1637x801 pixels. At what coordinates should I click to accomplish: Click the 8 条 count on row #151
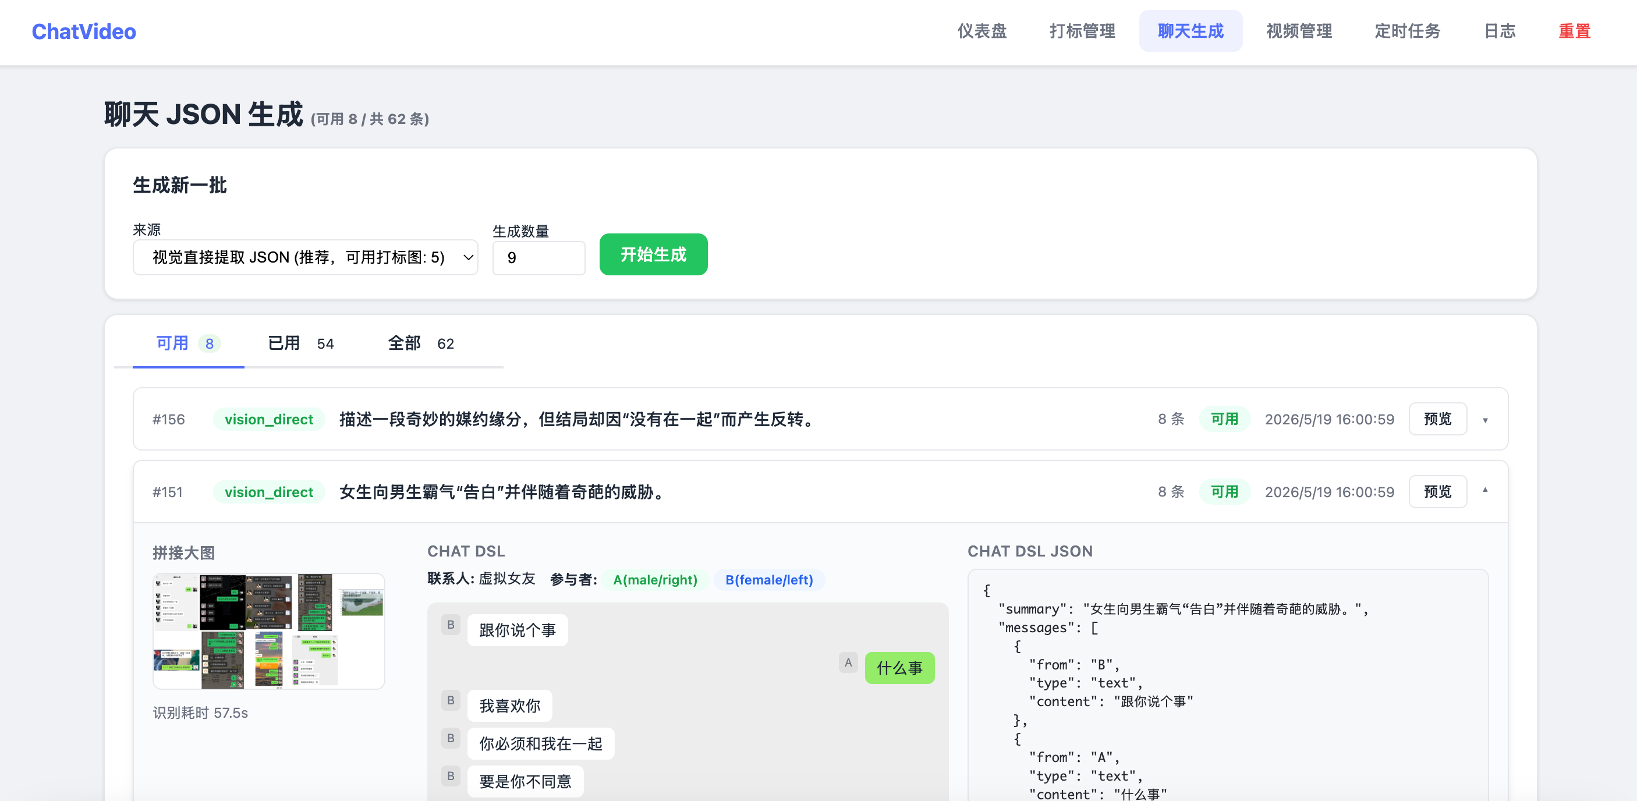click(1171, 492)
